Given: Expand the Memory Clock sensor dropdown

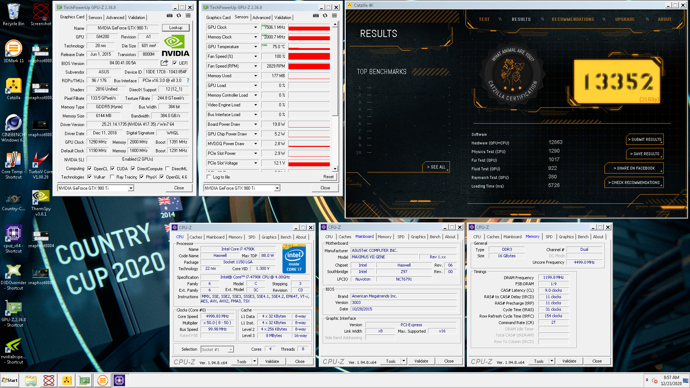Looking at the screenshot, I should 256,37.
